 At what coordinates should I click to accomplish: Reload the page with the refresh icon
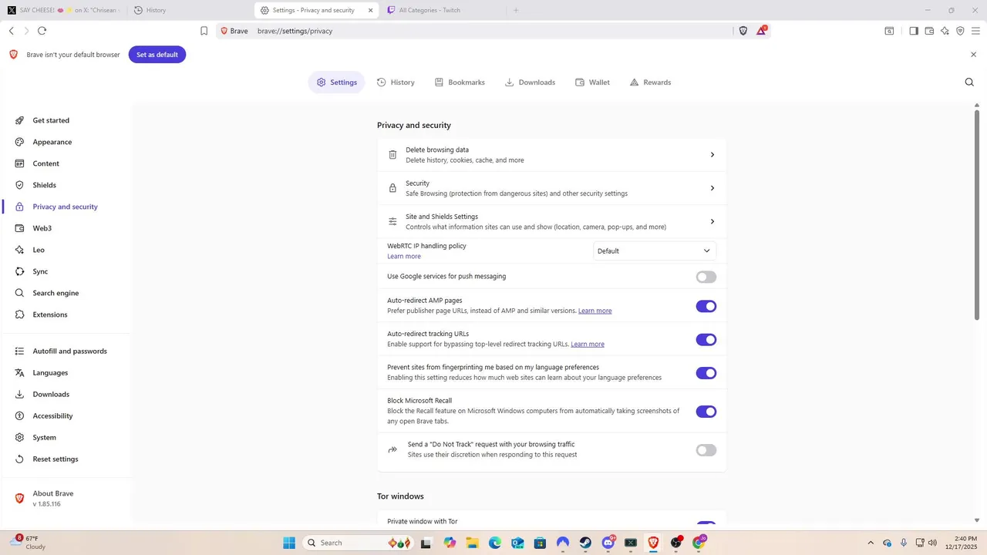pos(42,31)
